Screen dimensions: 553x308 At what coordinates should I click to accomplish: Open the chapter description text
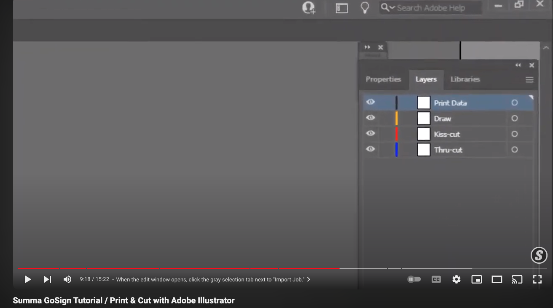click(210, 279)
